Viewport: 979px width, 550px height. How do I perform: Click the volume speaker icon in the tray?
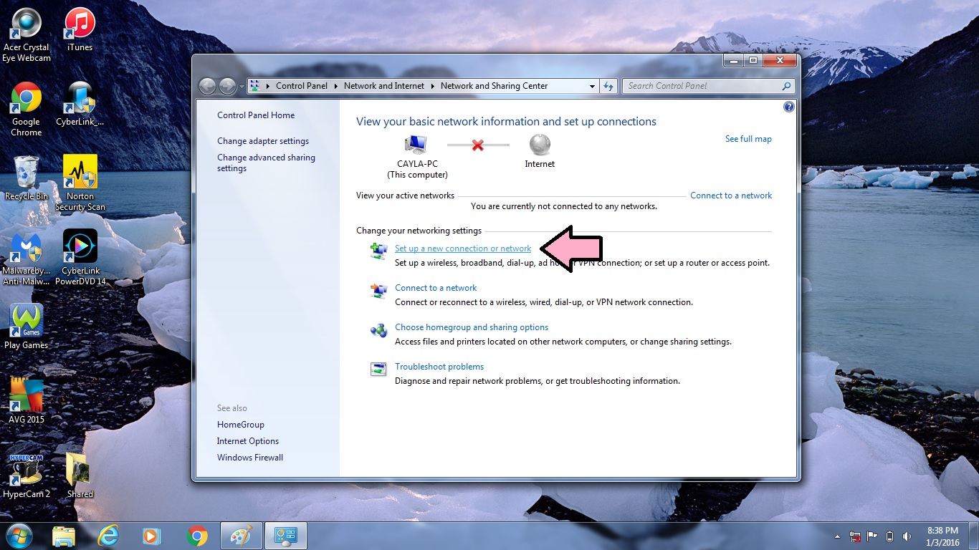[x=907, y=536]
